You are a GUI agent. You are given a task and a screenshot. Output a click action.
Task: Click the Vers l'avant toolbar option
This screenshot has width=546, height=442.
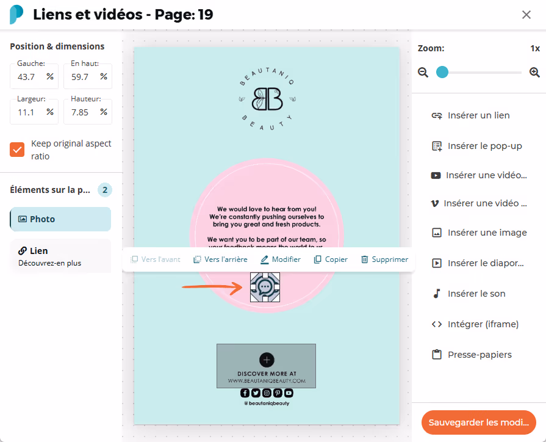coord(156,259)
